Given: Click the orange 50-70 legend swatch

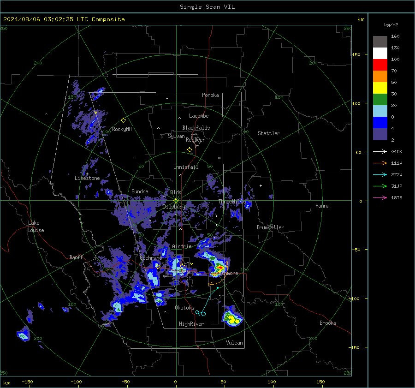Looking at the screenshot, I should (x=380, y=77).
